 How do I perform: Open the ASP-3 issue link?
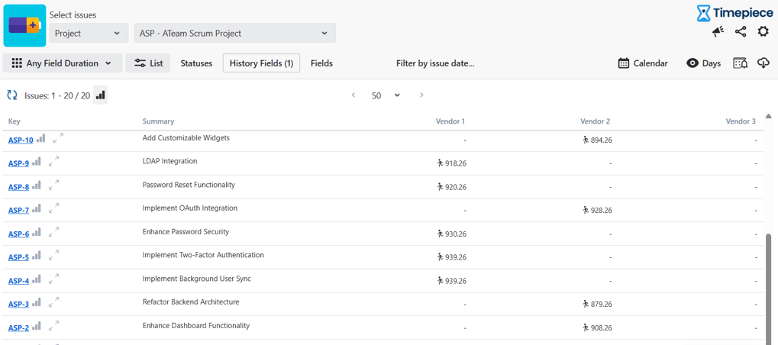coord(19,305)
